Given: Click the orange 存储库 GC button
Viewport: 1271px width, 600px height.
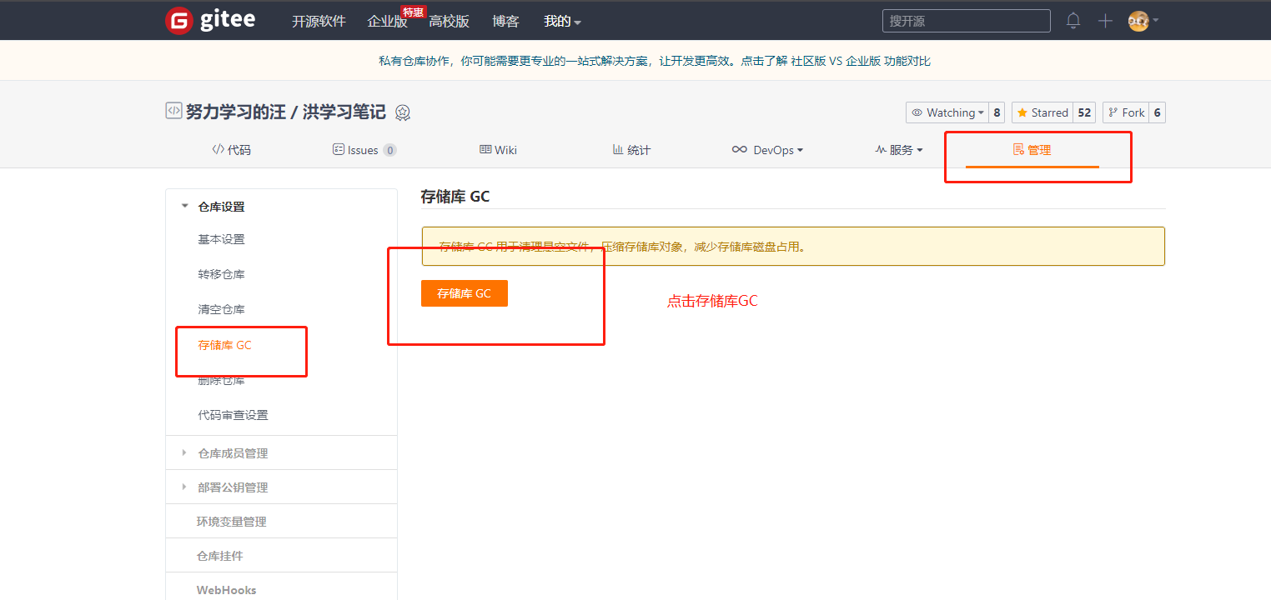Looking at the screenshot, I should [x=464, y=293].
